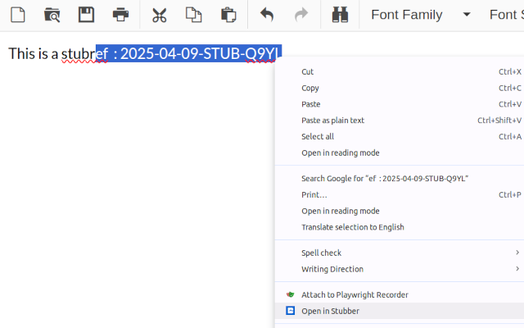Choose Print… in context menu
This screenshot has height=328, width=524.
400,195
